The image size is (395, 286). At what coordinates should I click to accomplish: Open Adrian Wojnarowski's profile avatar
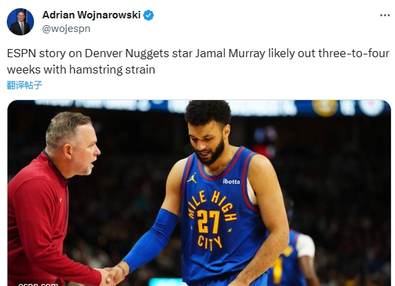20,22
